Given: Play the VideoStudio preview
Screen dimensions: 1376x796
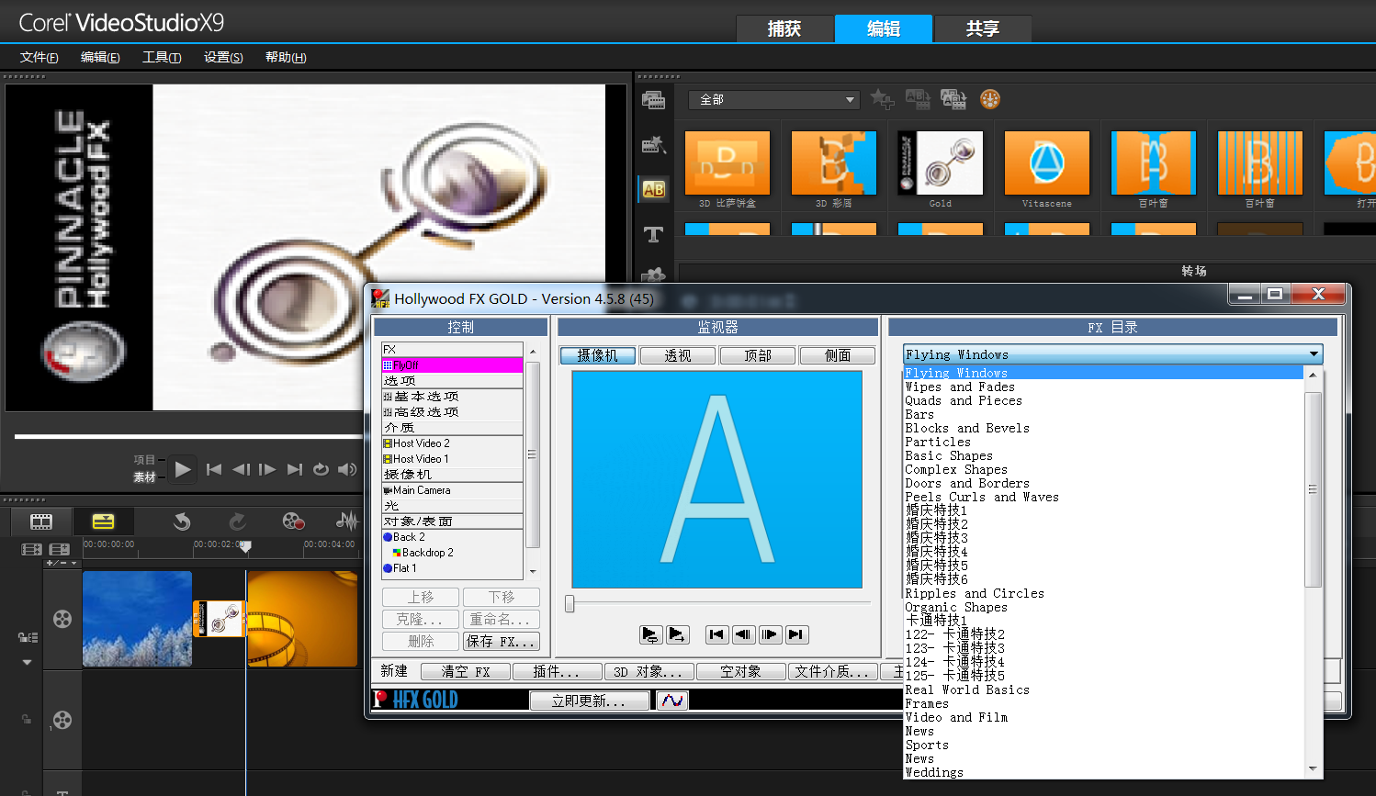Looking at the screenshot, I should pos(183,469).
